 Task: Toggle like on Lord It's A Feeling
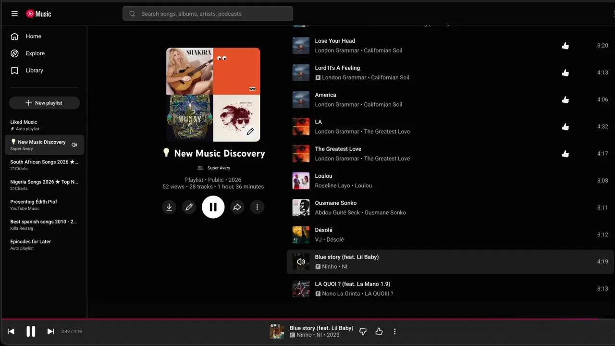coord(566,73)
